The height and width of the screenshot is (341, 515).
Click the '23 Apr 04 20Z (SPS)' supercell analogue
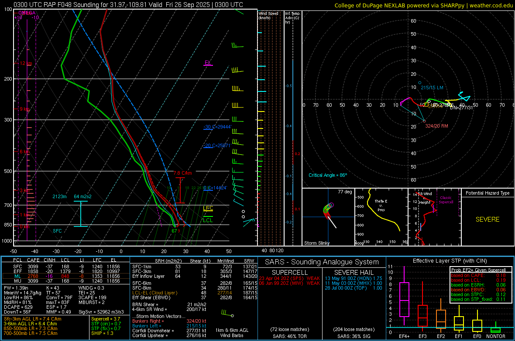point(282,278)
